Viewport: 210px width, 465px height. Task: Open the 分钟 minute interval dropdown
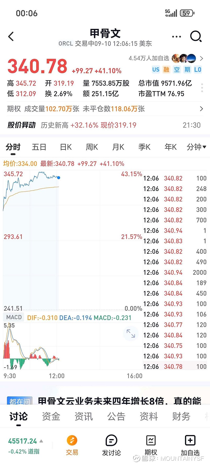(196, 147)
